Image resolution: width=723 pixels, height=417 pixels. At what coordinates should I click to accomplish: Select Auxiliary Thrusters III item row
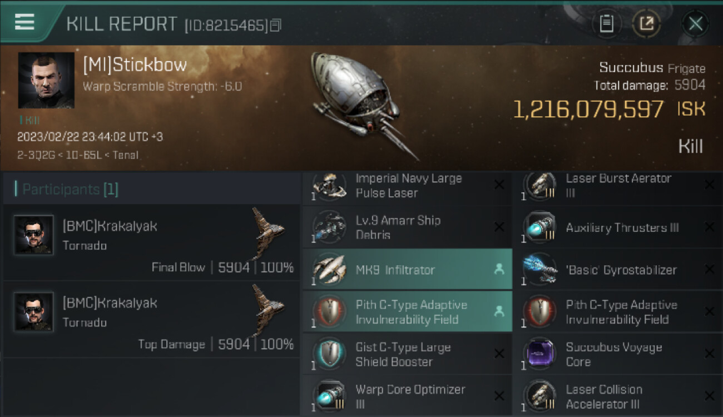pyautogui.click(x=618, y=227)
